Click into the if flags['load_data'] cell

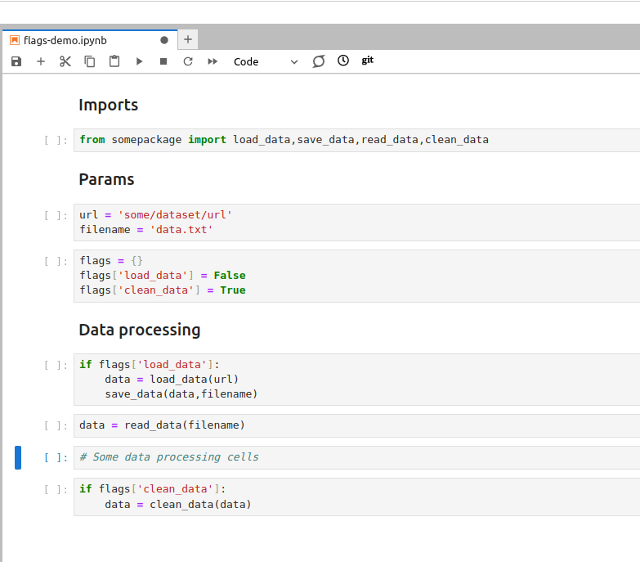[x=356, y=380]
